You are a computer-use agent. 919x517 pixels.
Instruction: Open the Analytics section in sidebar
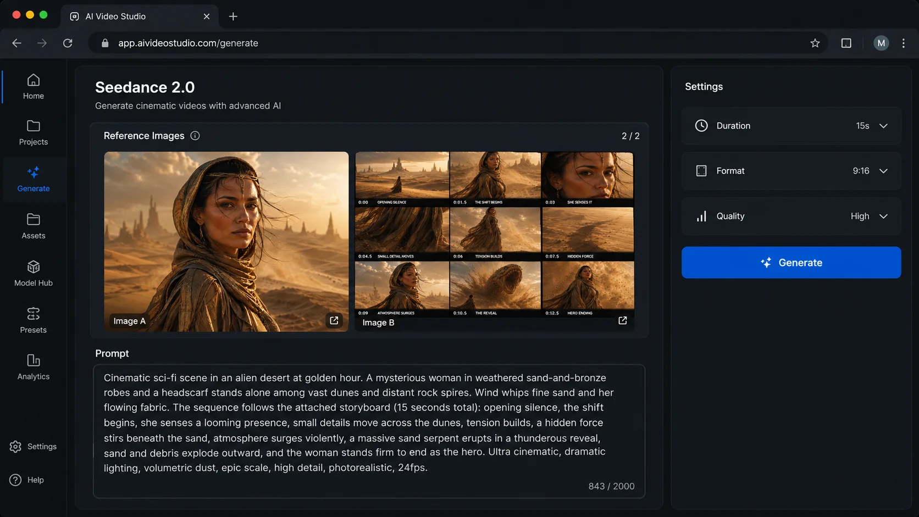point(33,368)
